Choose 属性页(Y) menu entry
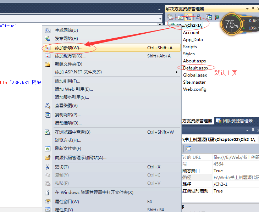259x212 pixels. point(112,210)
